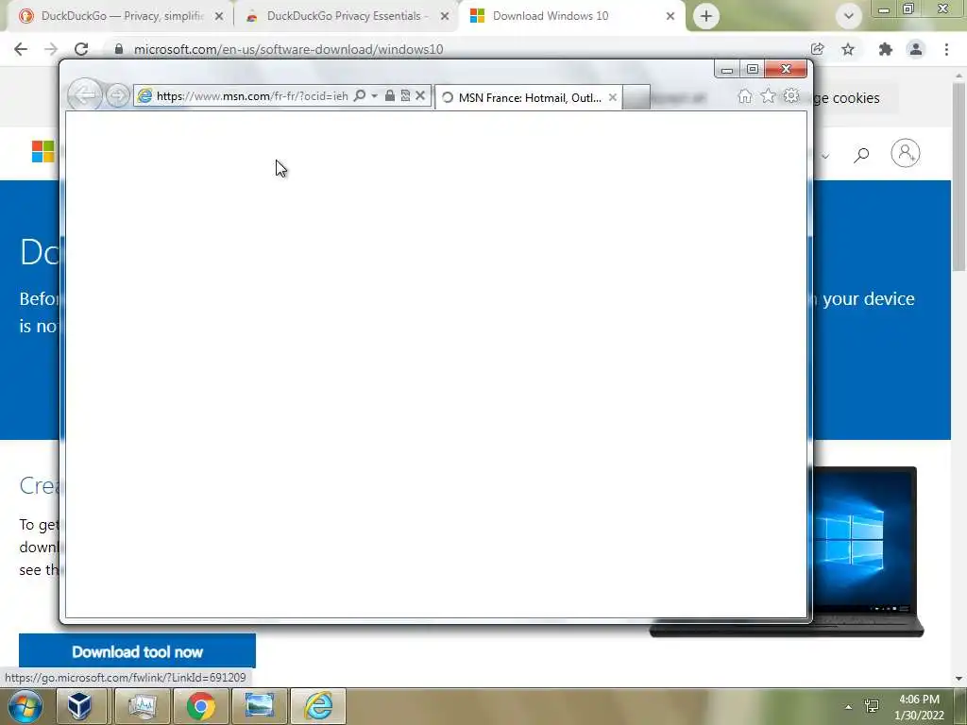Open Chrome extensions puzzle icon
Image resolution: width=967 pixels, height=725 pixels.
coord(886,49)
